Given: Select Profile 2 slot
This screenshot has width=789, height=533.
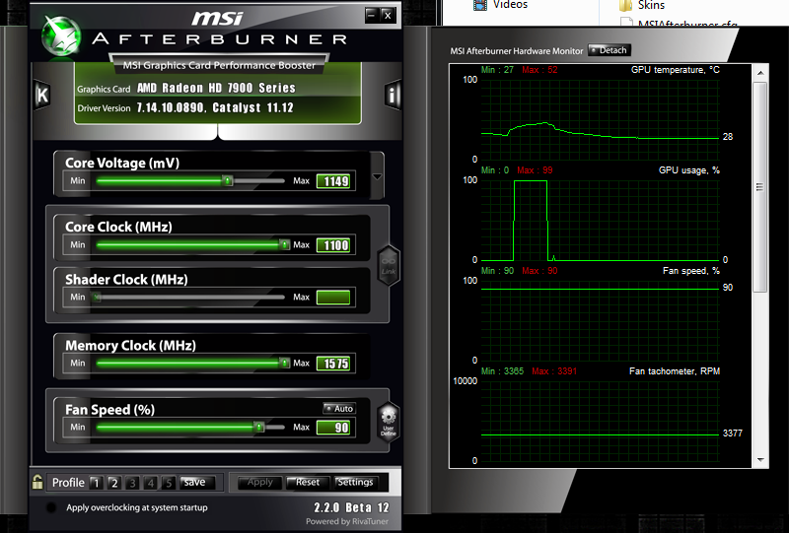Looking at the screenshot, I should tap(114, 483).
